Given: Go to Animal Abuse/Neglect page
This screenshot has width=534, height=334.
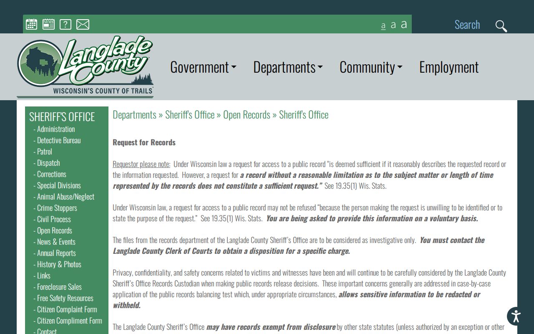Looking at the screenshot, I should [x=65, y=197].
